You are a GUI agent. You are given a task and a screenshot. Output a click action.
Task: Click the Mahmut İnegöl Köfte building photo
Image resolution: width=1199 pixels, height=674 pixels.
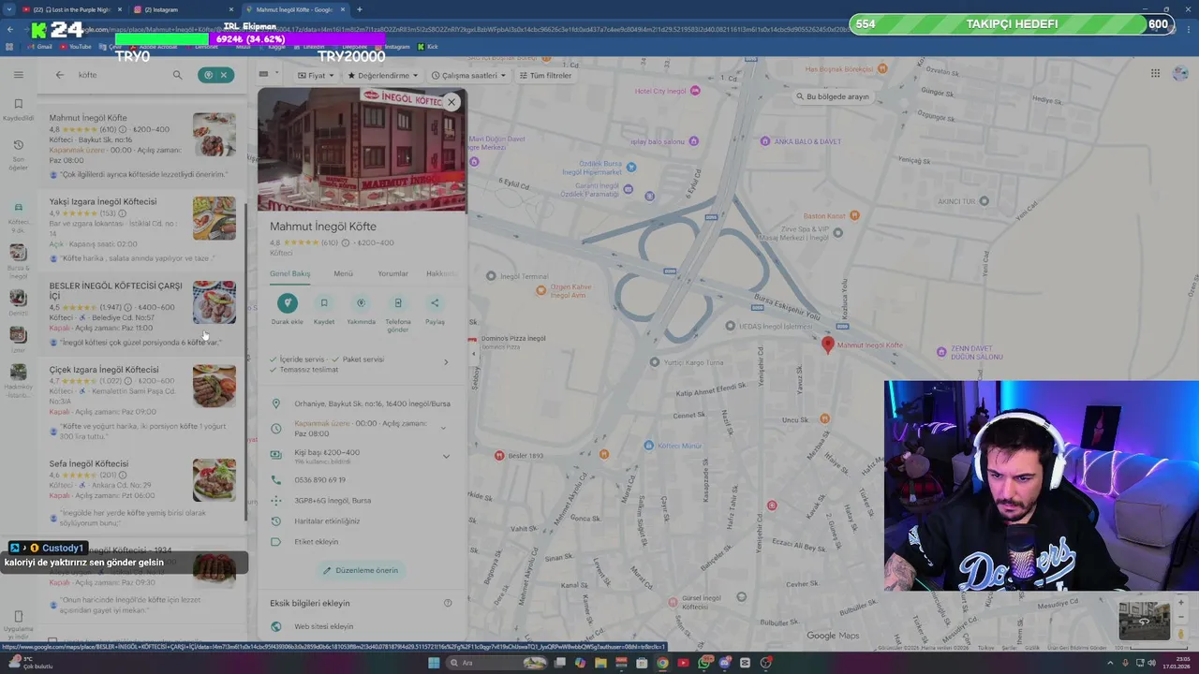coord(361,150)
